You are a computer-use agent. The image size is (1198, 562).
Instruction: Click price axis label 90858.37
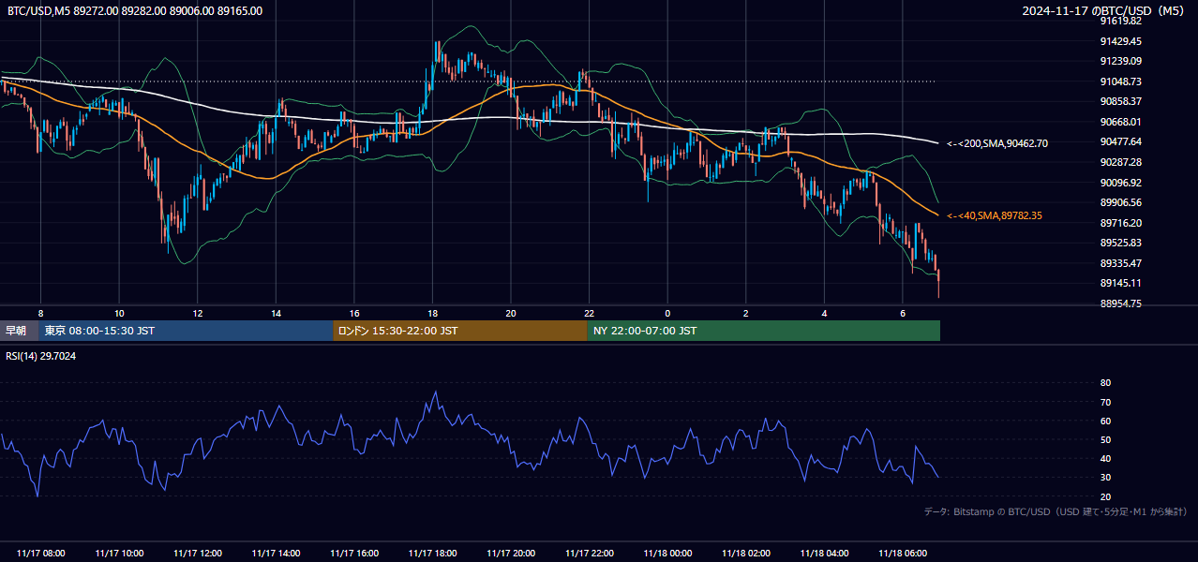tap(1121, 101)
